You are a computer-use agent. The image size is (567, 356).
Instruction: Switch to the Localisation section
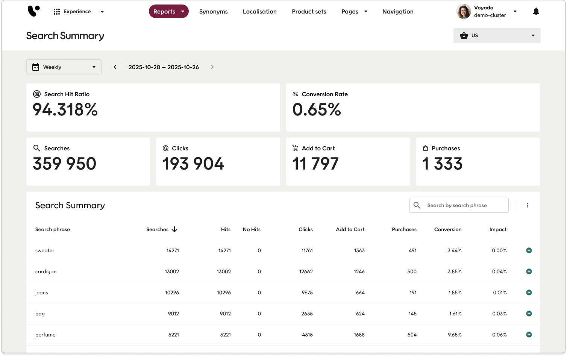[x=259, y=11]
